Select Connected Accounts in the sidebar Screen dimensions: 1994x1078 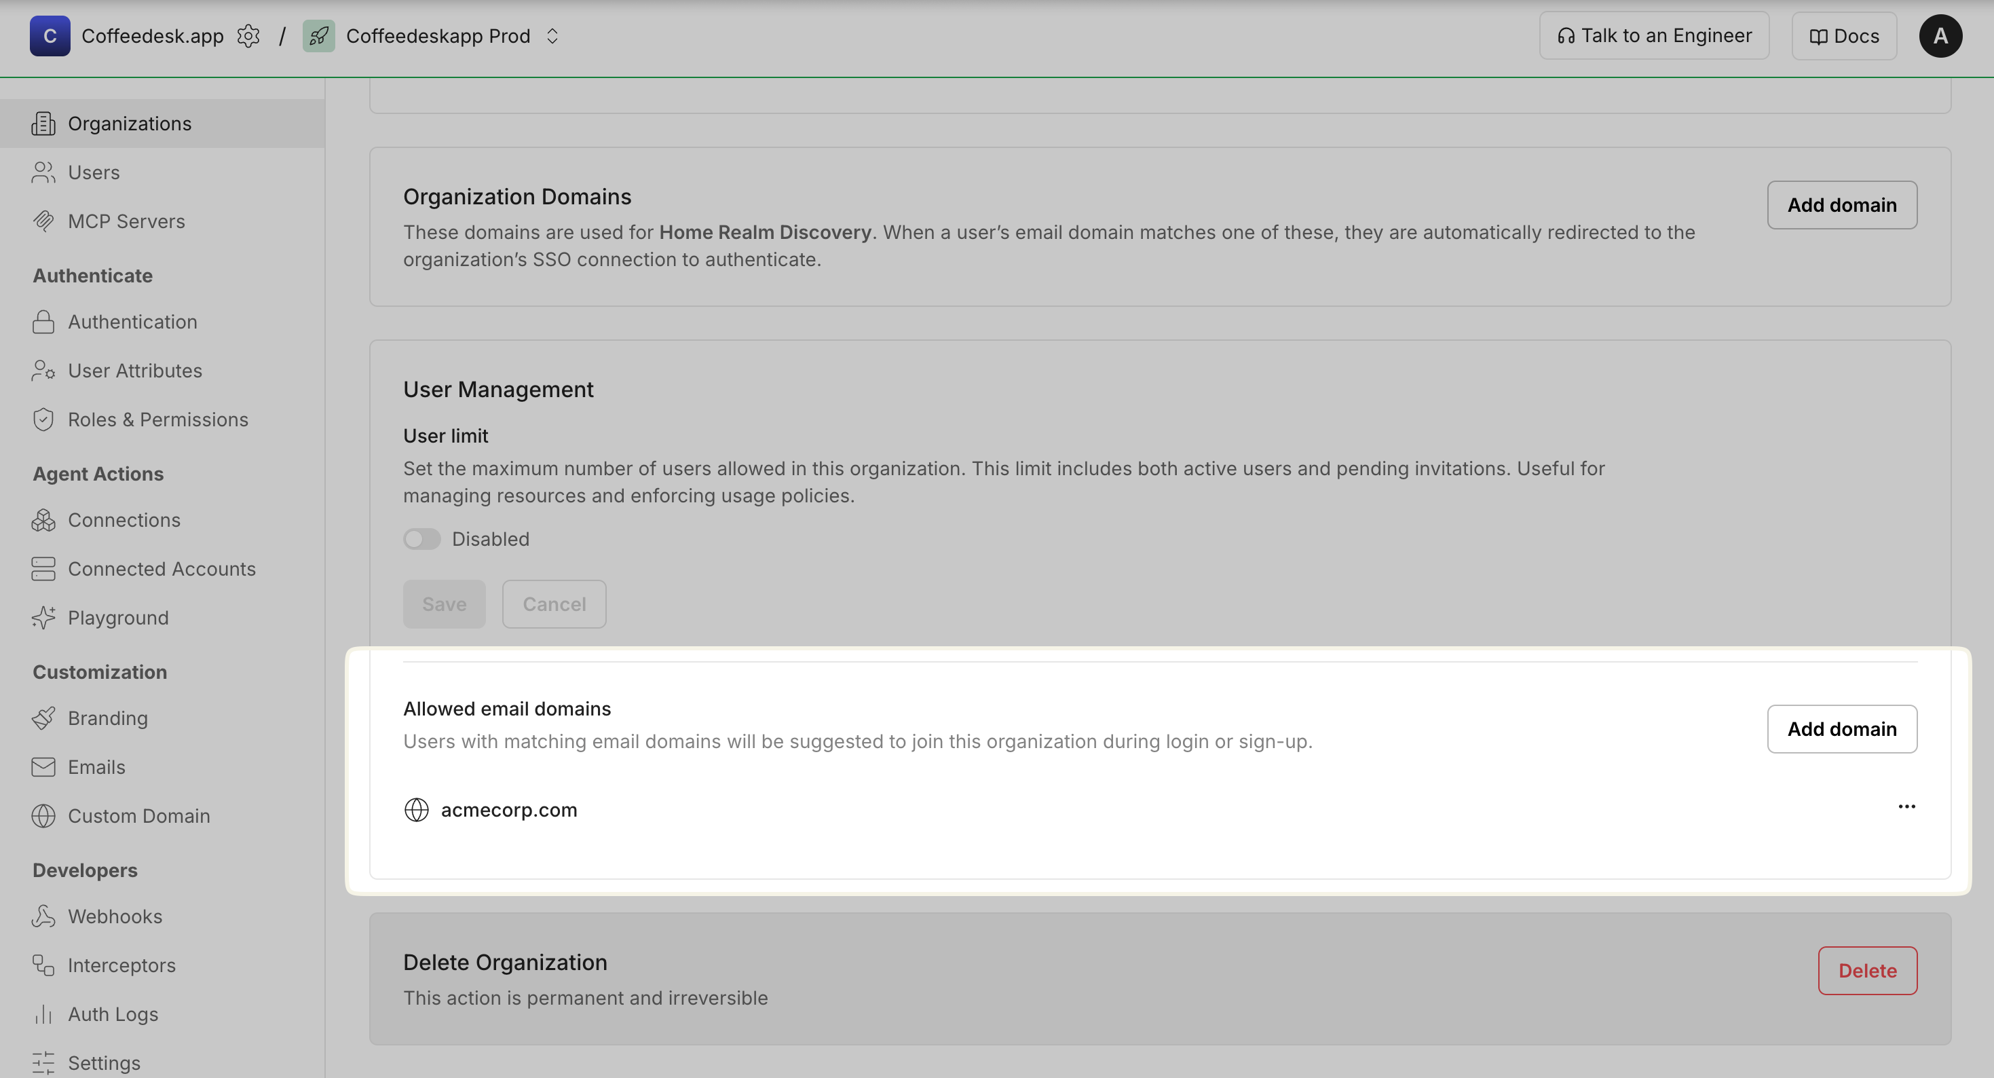point(161,568)
